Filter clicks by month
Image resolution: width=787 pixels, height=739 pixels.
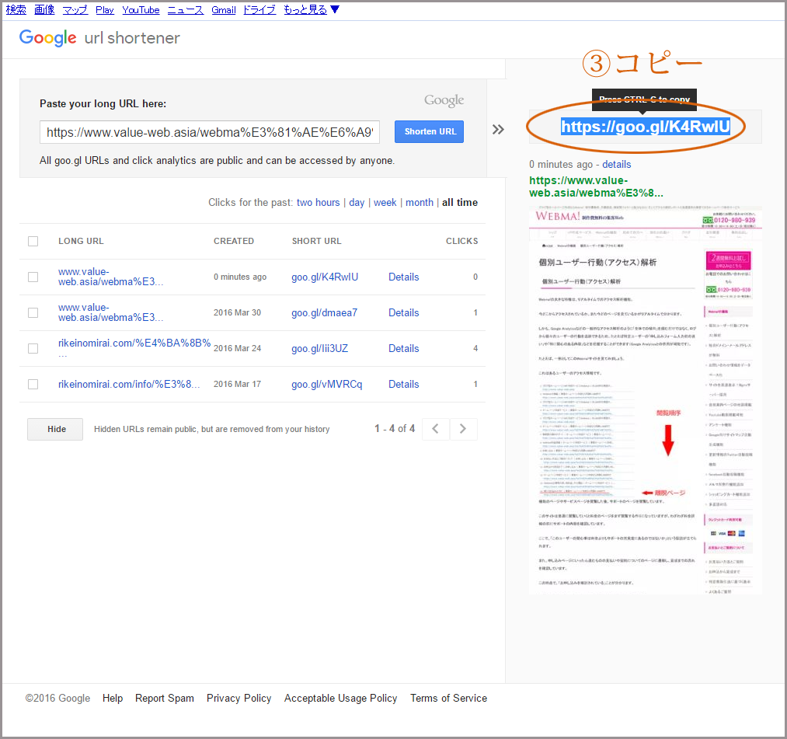point(420,202)
